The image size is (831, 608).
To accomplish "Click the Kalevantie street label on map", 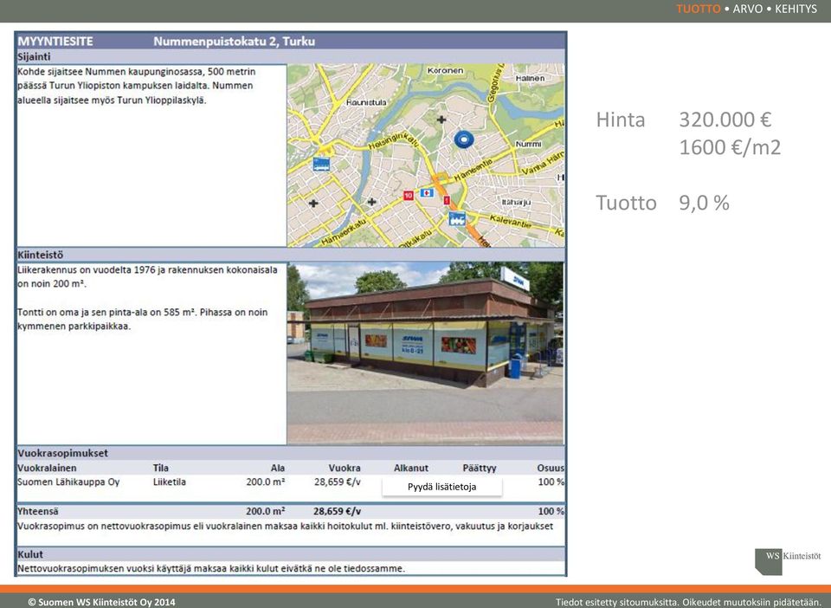I will pos(511,222).
